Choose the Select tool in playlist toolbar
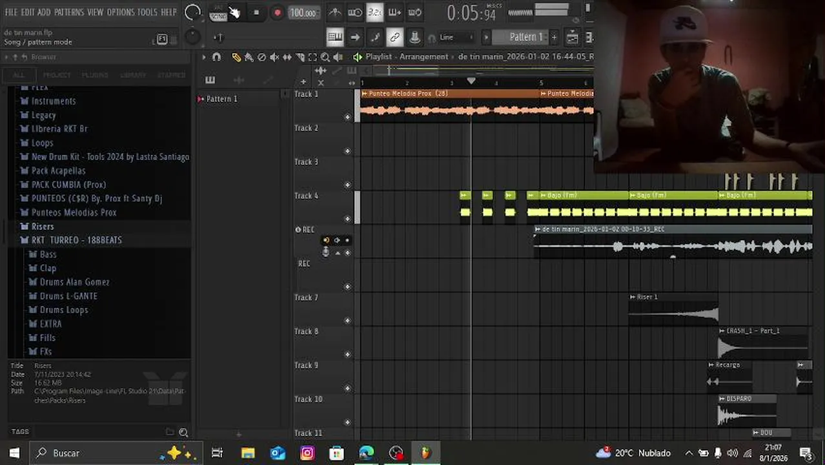 click(x=312, y=57)
